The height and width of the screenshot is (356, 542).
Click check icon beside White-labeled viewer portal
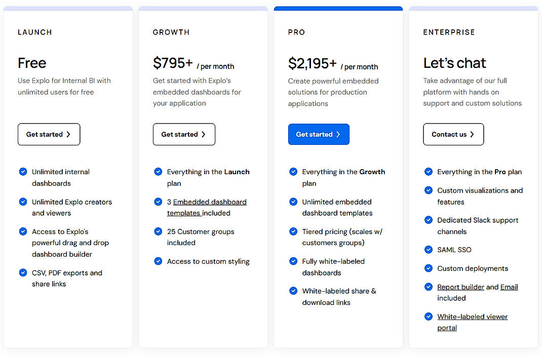(429, 317)
